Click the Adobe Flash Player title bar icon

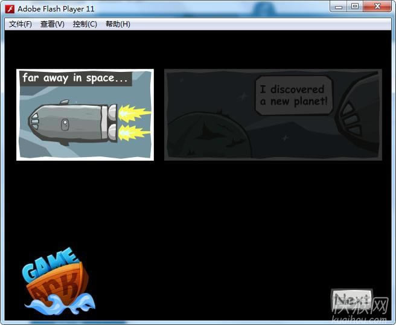[x=10, y=8]
